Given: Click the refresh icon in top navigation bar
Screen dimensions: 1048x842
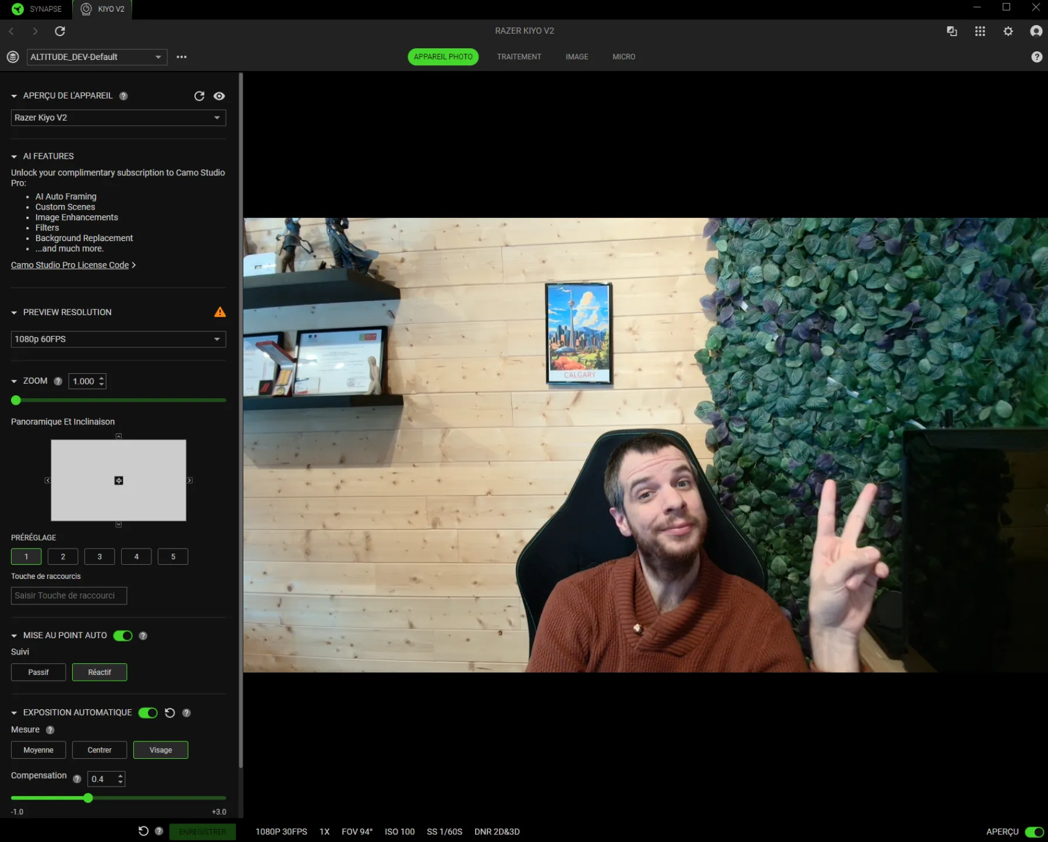Looking at the screenshot, I should pyautogui.click(x=60, y=31).
